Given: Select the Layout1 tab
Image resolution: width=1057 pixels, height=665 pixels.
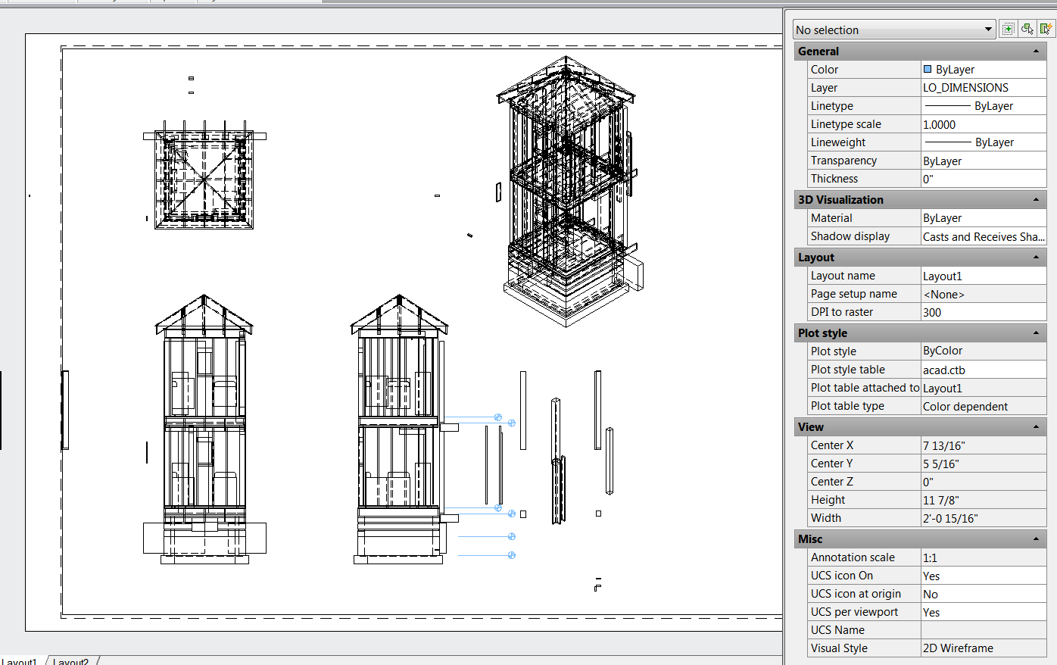Looking at the screenshot, I should [20, 661].
